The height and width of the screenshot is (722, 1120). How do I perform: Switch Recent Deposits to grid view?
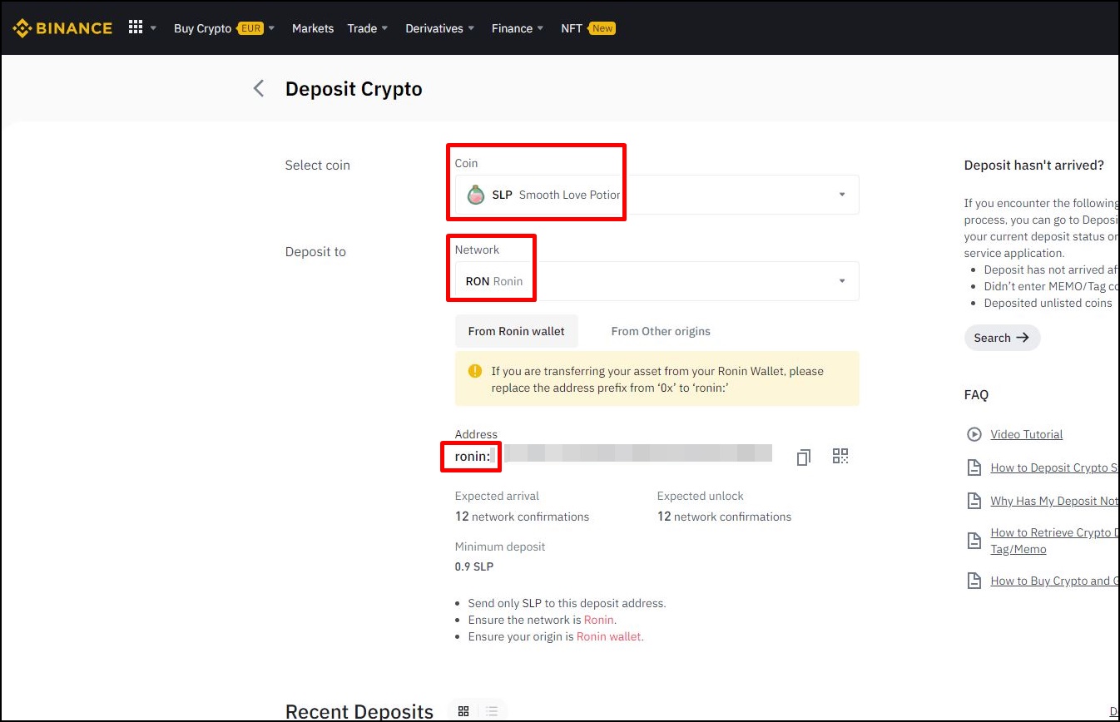[x=463, y=711]
